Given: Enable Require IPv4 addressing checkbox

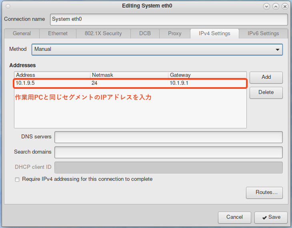Looking at the screenshot, I should tap(17, 180).
